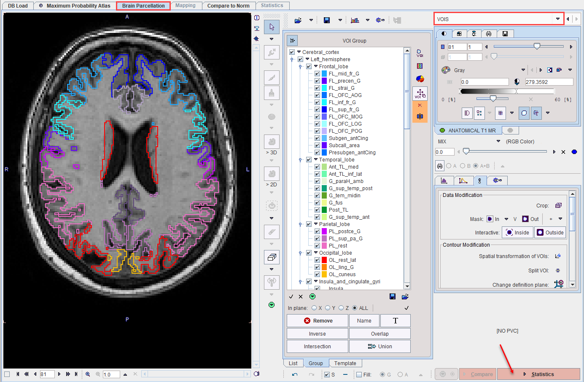Uncheck the PL_postce_G checkbox

pyautogui.click(x=317, y=231)
